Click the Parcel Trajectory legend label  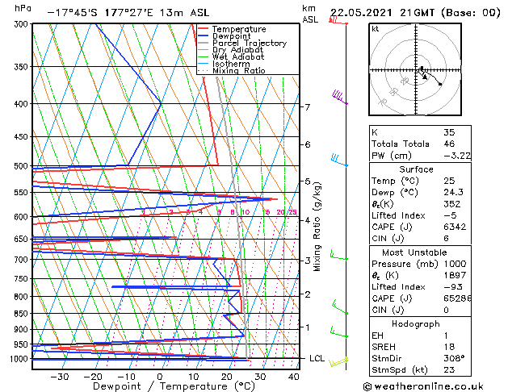[250, 44]
